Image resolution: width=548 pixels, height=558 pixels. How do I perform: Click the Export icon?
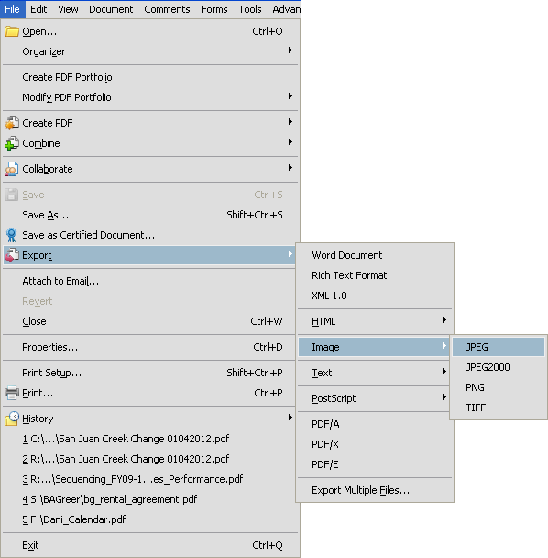(x=12, y=255)
